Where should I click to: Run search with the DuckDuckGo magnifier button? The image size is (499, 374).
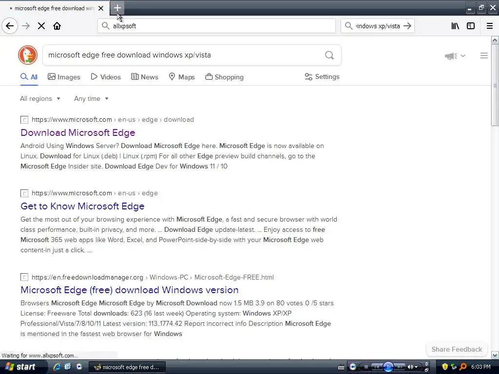(329, 55)
